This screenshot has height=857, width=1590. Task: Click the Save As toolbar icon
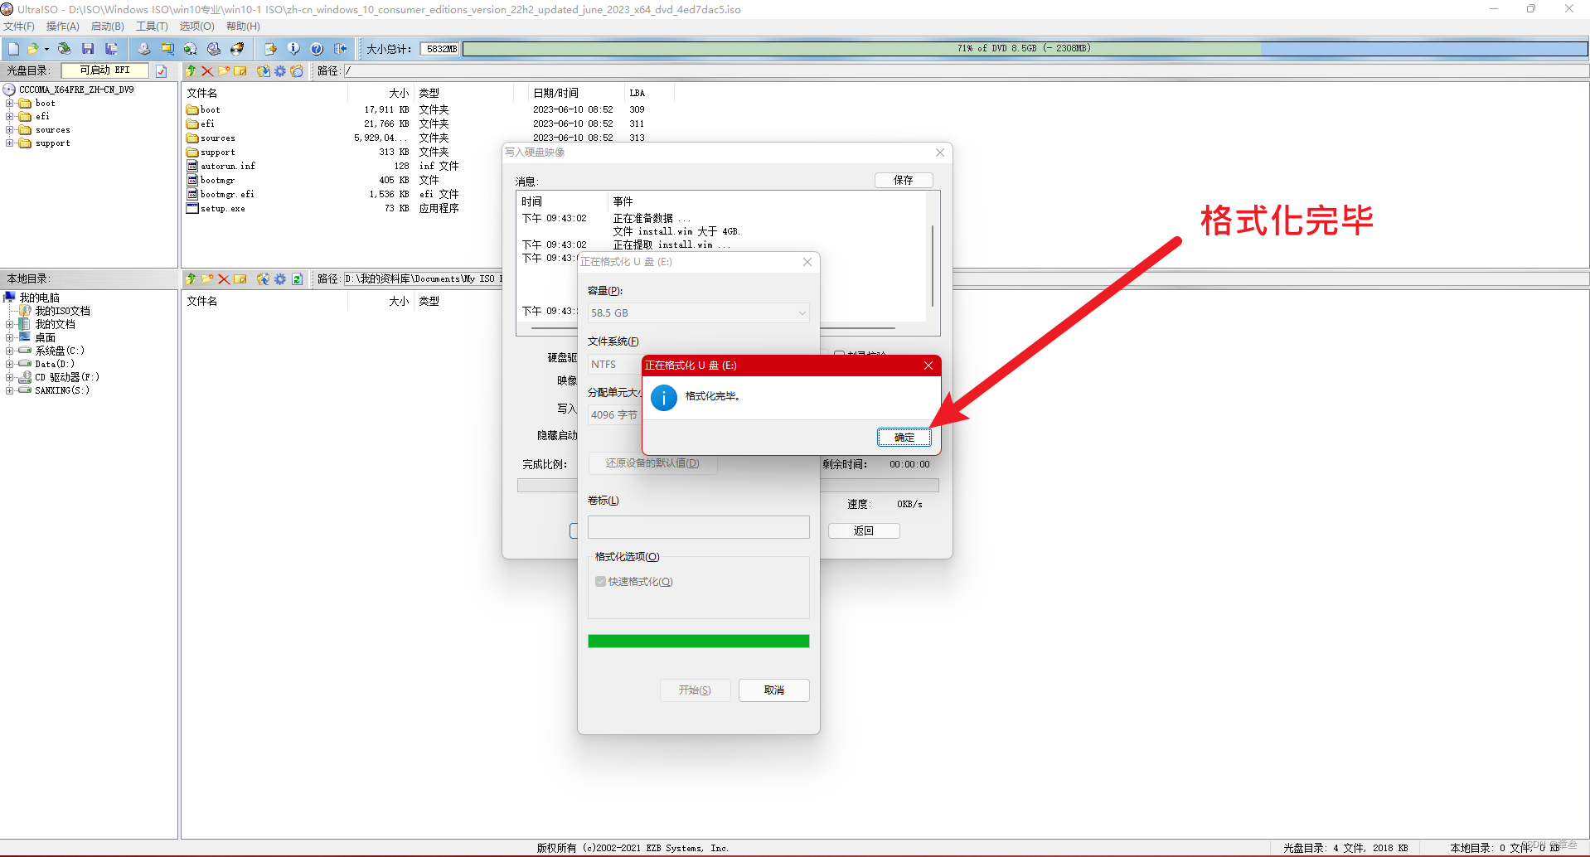(111, 49)
